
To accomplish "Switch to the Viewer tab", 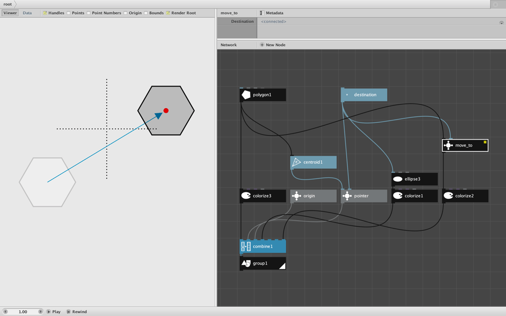I will (x=10, y=13).
